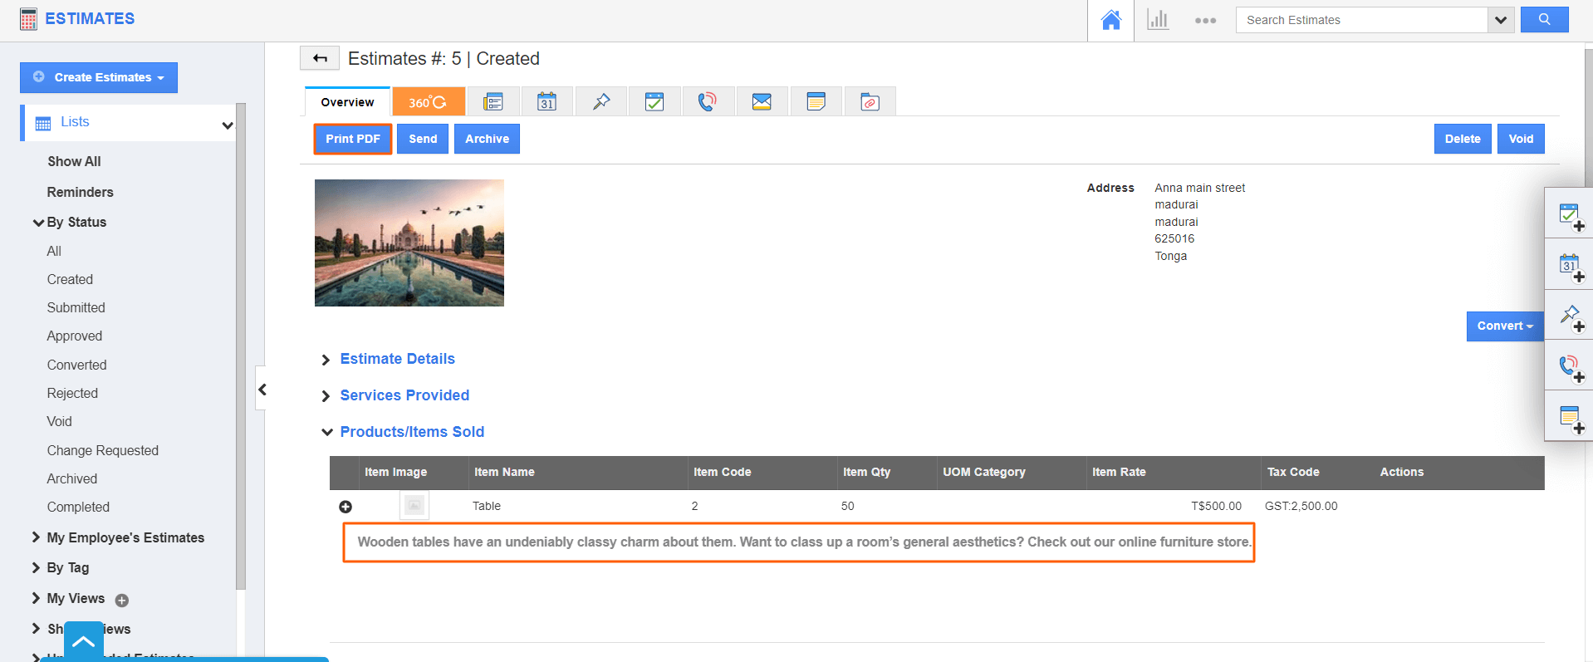The image size is (1593, 662).
Task: Open the reports bar chart icon
Action: [x=1158, y=20]
